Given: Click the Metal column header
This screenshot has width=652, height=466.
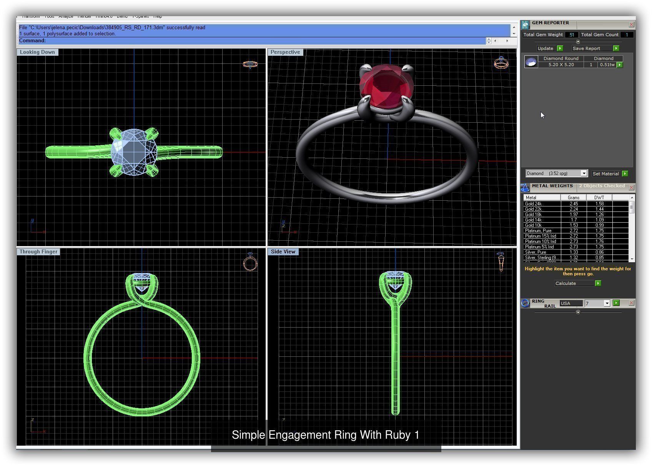Looking at the screenshot, I should [x=542, y=198].
